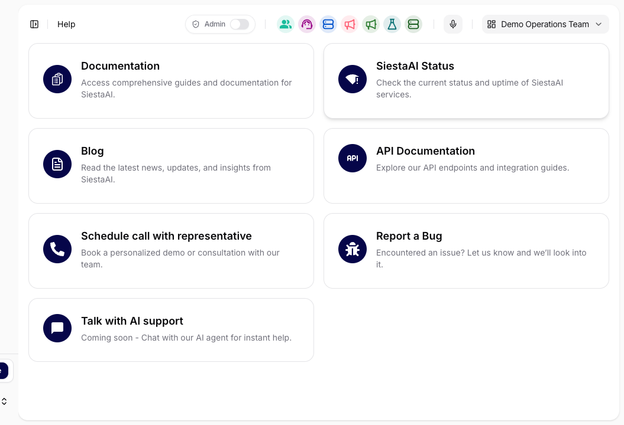Open the magenta headset support icon
Image resolution: width=624 pixels, height=425 pixels.
pyautogui.click(x=307, y=24)
